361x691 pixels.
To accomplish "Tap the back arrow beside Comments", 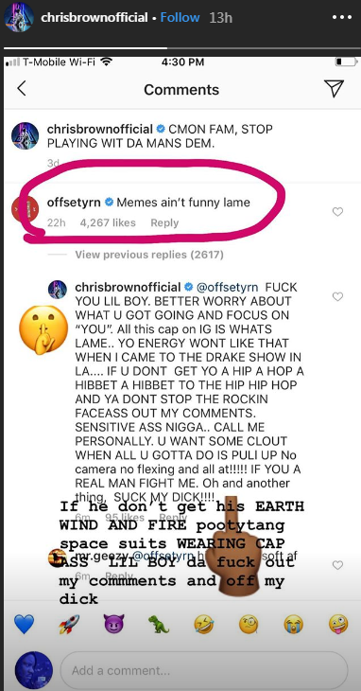I will click(x=21, y=89).
